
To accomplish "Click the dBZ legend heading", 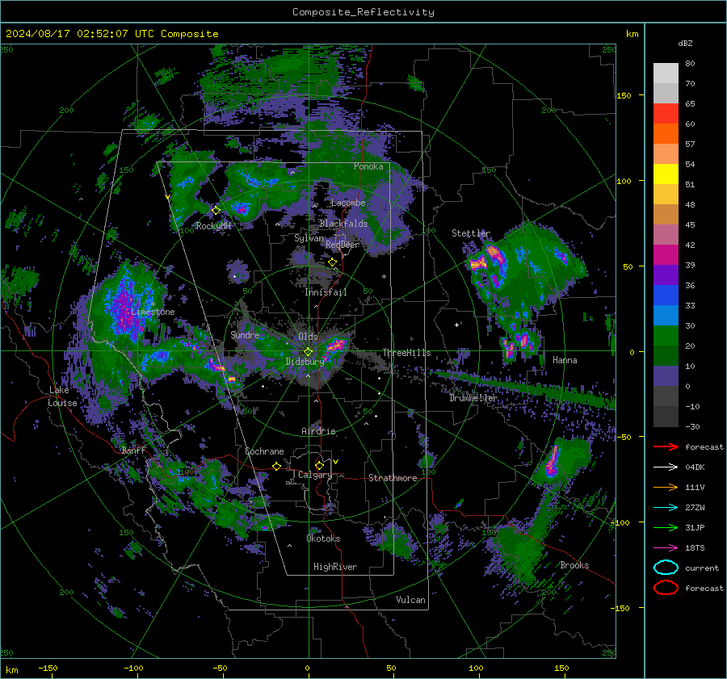I will [x=685, y=43].
